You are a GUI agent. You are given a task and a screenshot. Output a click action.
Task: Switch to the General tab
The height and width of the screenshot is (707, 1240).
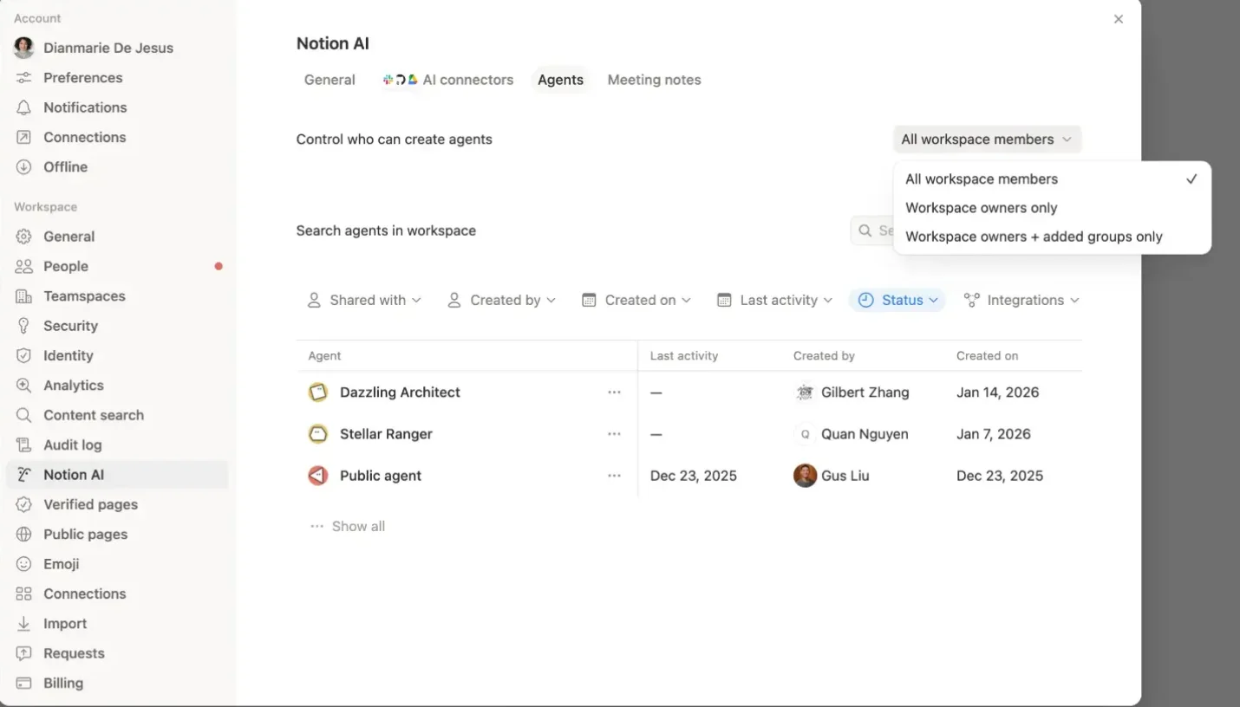330,80
